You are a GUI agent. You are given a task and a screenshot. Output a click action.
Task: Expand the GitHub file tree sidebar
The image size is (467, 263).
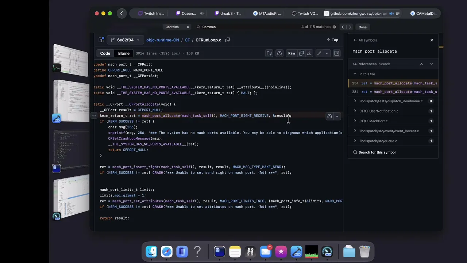pos(101,40)
